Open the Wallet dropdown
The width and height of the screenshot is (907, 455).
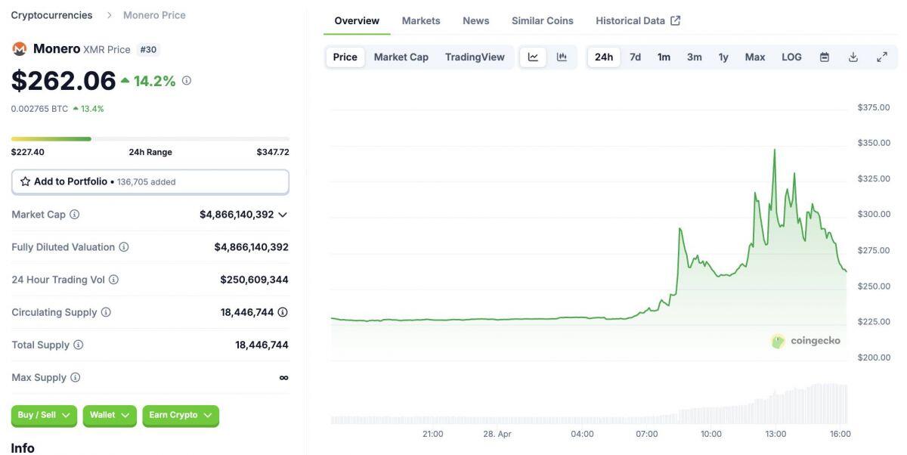[x=110, y=415]
